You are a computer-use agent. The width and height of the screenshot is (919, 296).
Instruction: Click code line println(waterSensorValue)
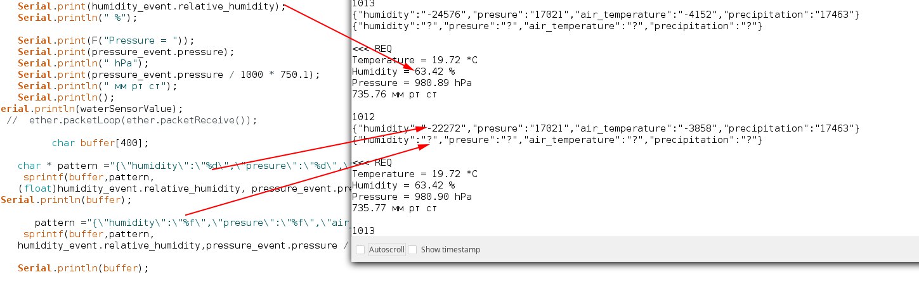tap(91, 109)
